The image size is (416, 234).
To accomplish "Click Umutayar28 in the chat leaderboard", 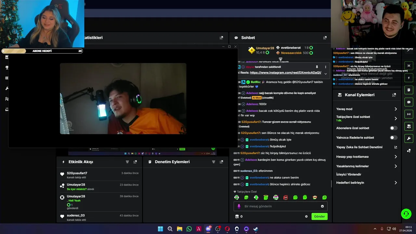I will click(265, 48).
